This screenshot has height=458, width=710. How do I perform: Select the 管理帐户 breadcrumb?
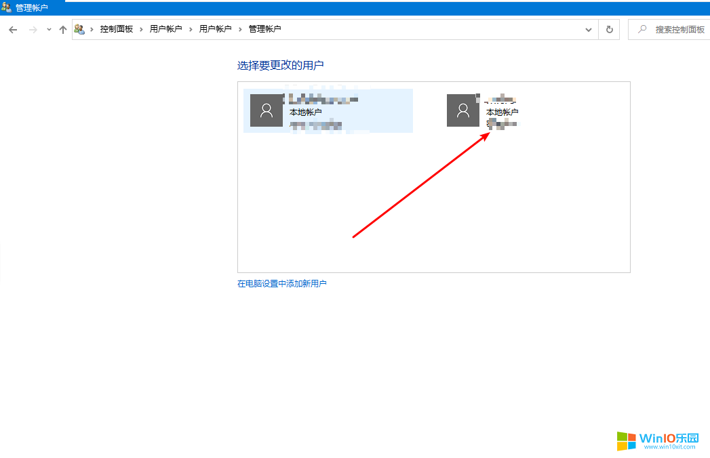click(x=265, y=29)
